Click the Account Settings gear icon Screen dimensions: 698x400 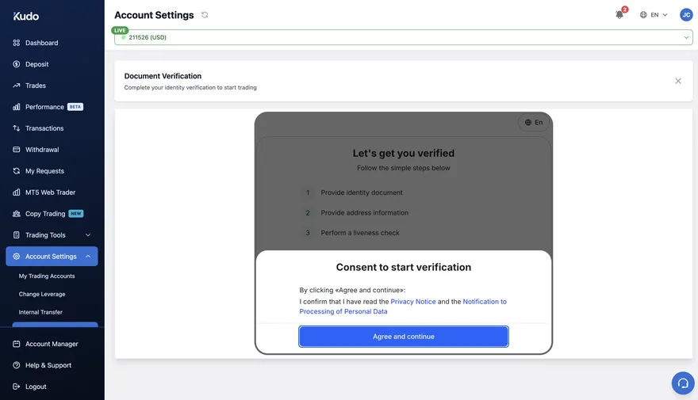click(x=17, y=257)
